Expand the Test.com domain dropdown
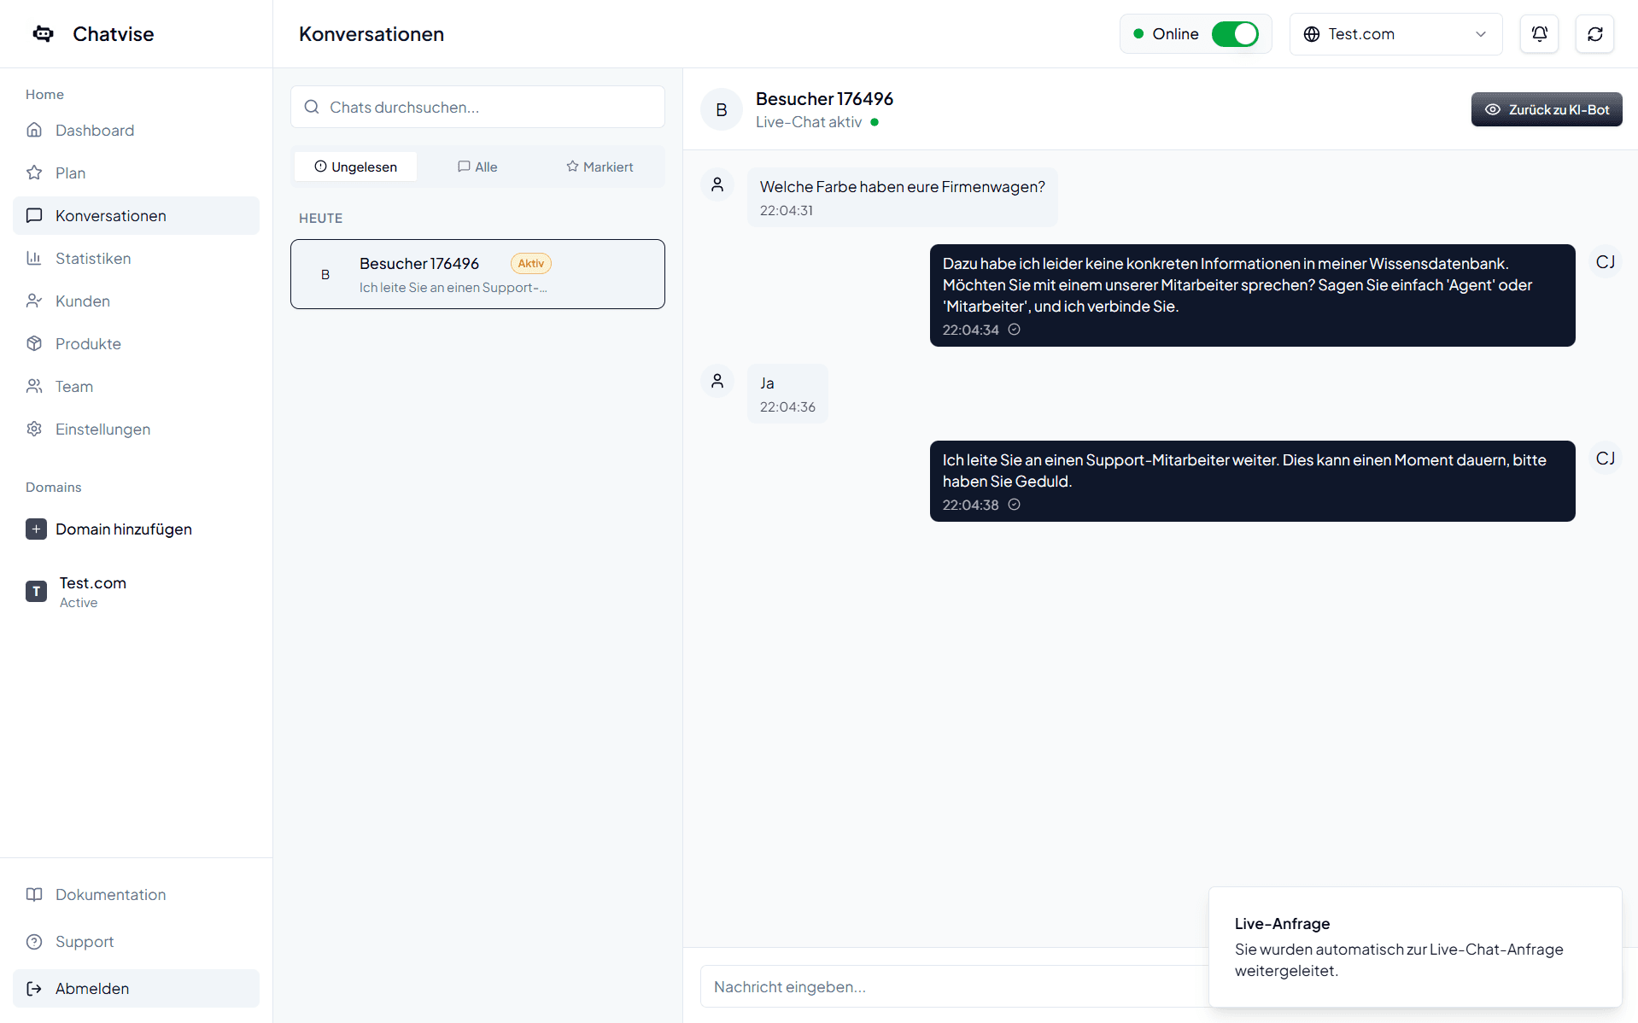The height and width of the screenshot is (1023, 1638). coord(1395,34)
